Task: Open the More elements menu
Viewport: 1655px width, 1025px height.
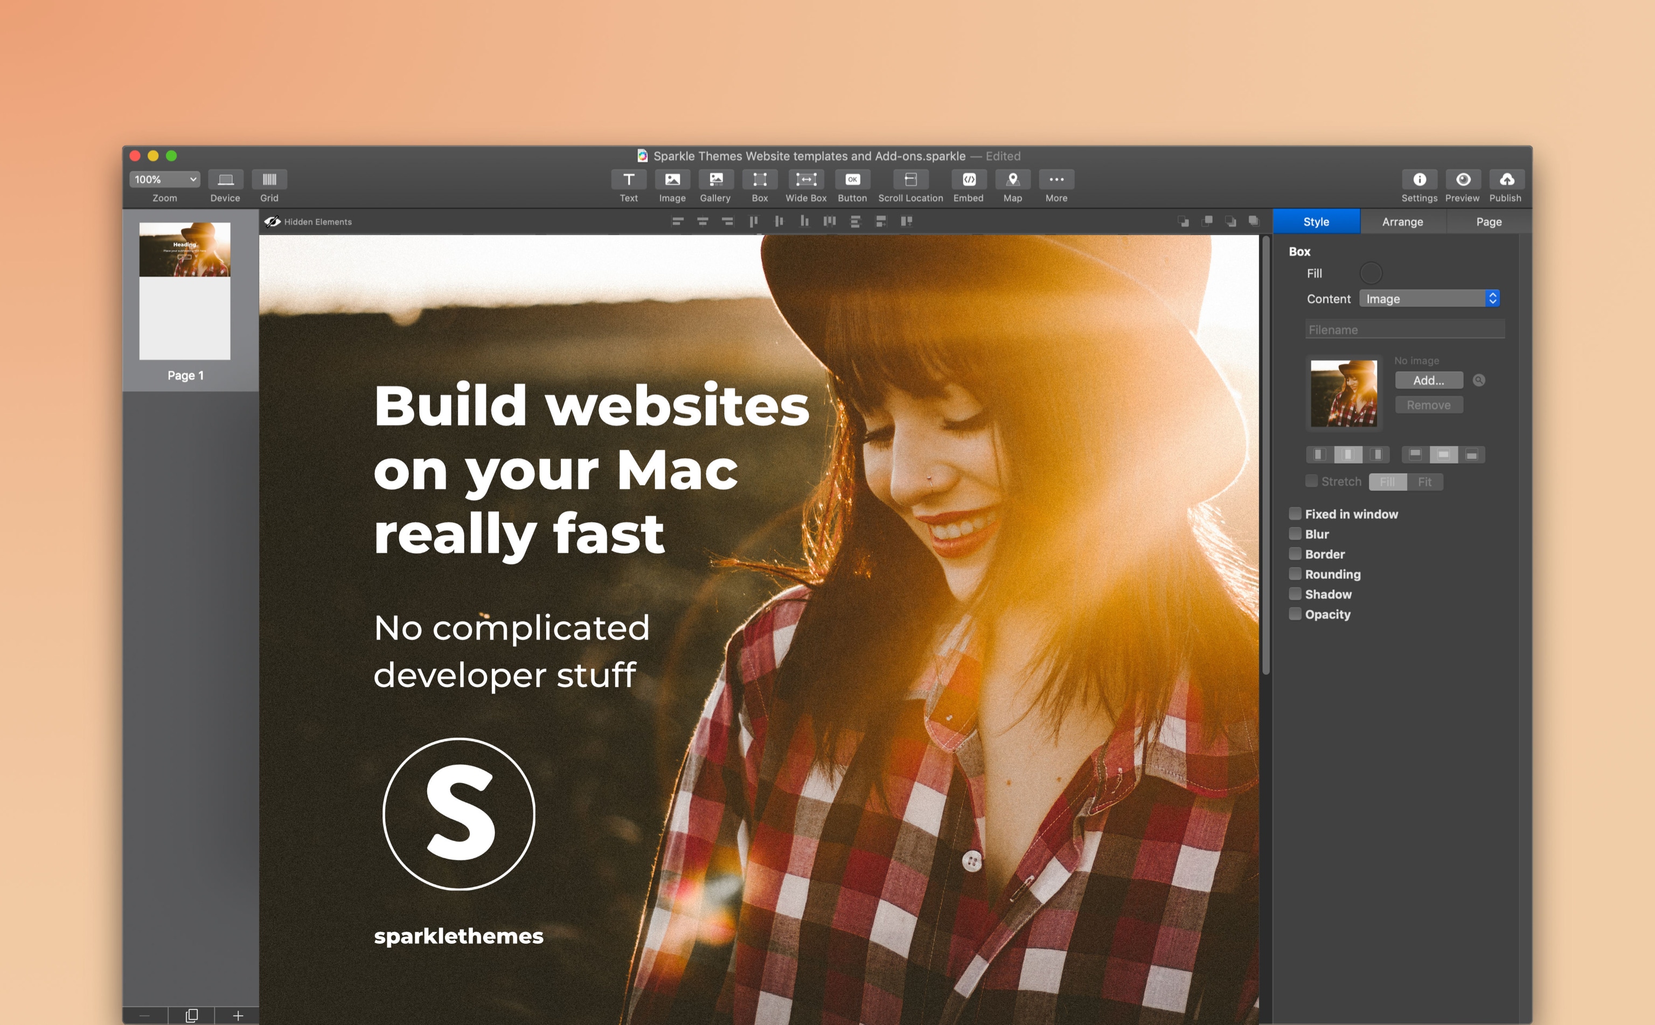Action: pyautogui.click(x=1056, y=179)
